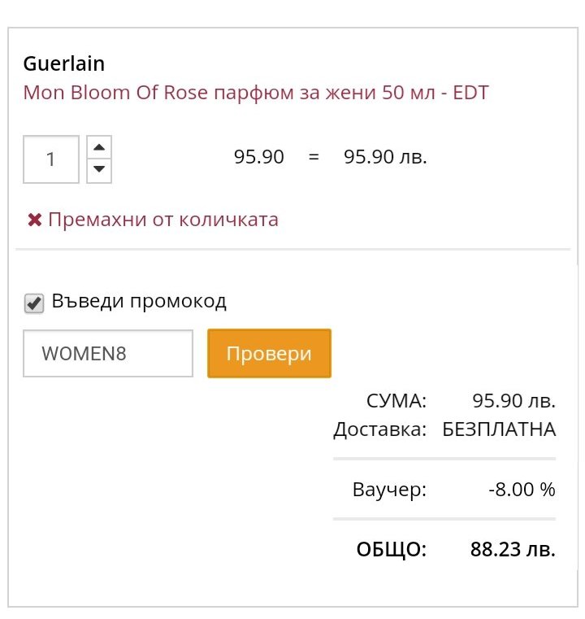Click the 'Въведи промокод' label text

click(139, 301)
